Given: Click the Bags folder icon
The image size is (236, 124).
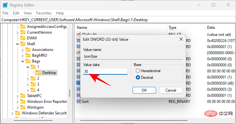Looking at the screenshot, I should 28,61.
